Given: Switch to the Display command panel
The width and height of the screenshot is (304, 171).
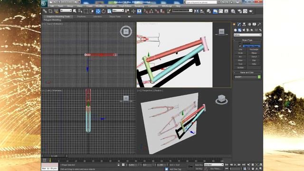Looking at the screenshot, I should (255, 24).
